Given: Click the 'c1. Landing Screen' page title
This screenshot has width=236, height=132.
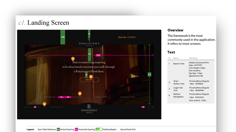Looking at the screenshot, I should 44,23.
